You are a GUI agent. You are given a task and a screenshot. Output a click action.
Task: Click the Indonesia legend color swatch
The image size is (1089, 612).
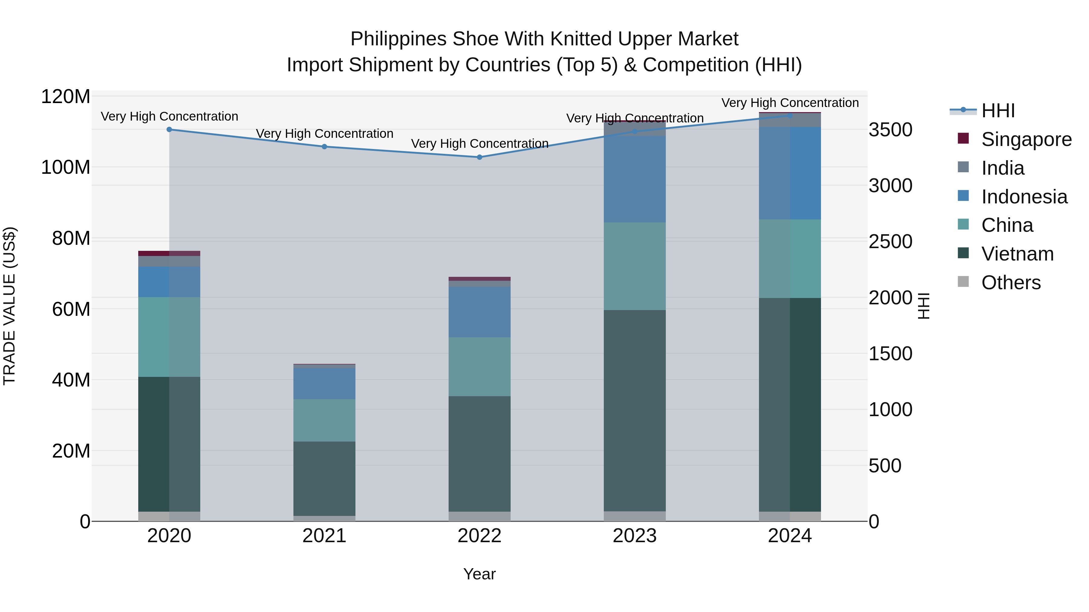pos(963,196)
